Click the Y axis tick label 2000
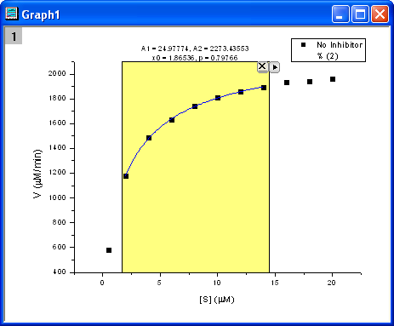Screen dimensions: 394x326 57,73
